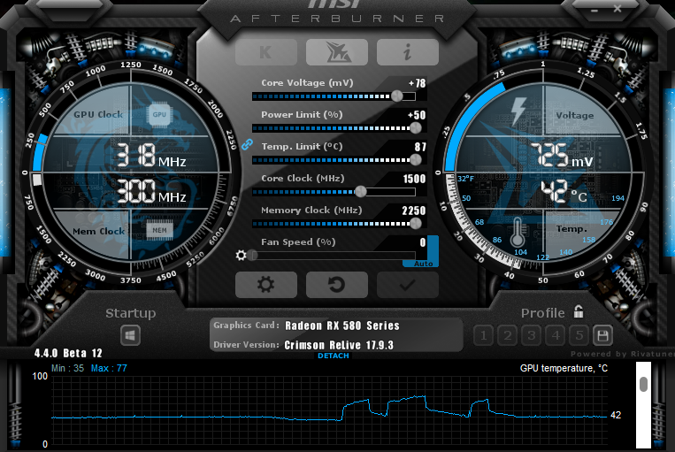Click the 318 MHz GPU clock readout
The image size is (675, 452).
click(x=150, y=156)
